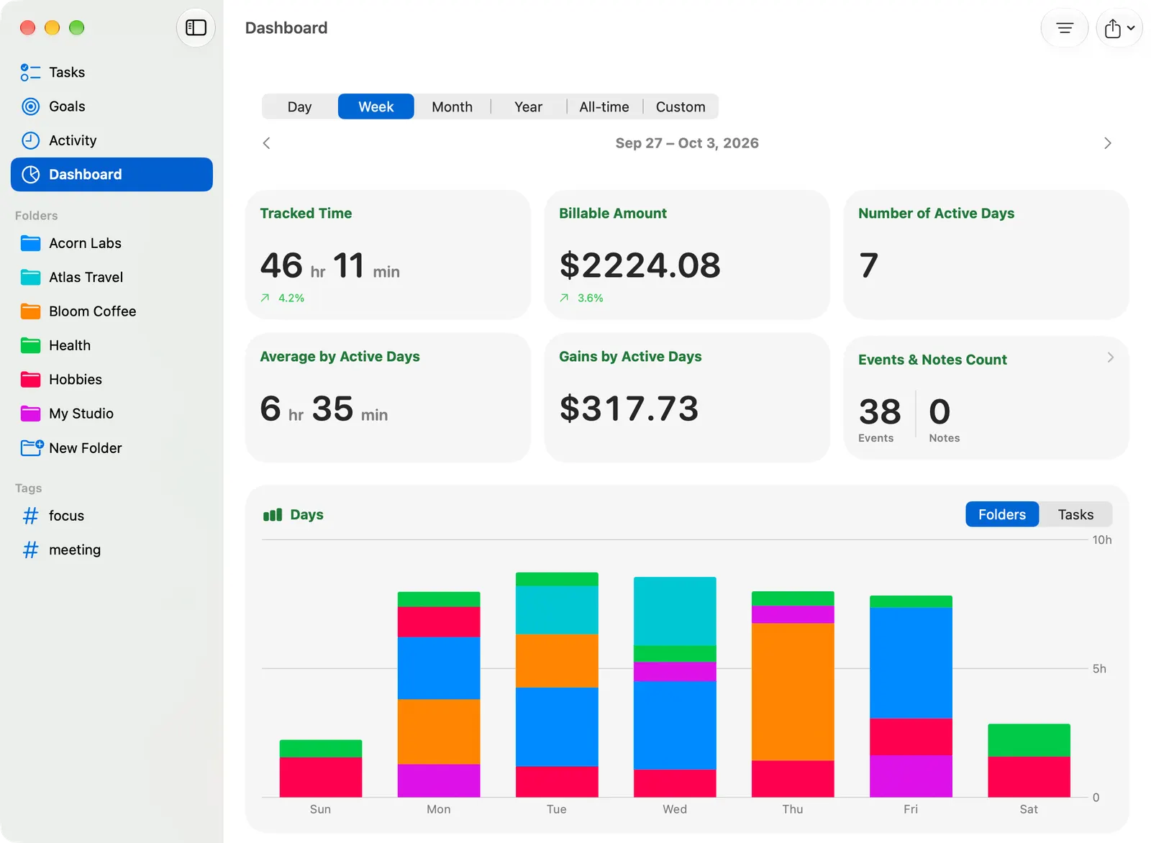Click the focus tag hash icon
Screen dimensions: 1151x843
[30, 516]
